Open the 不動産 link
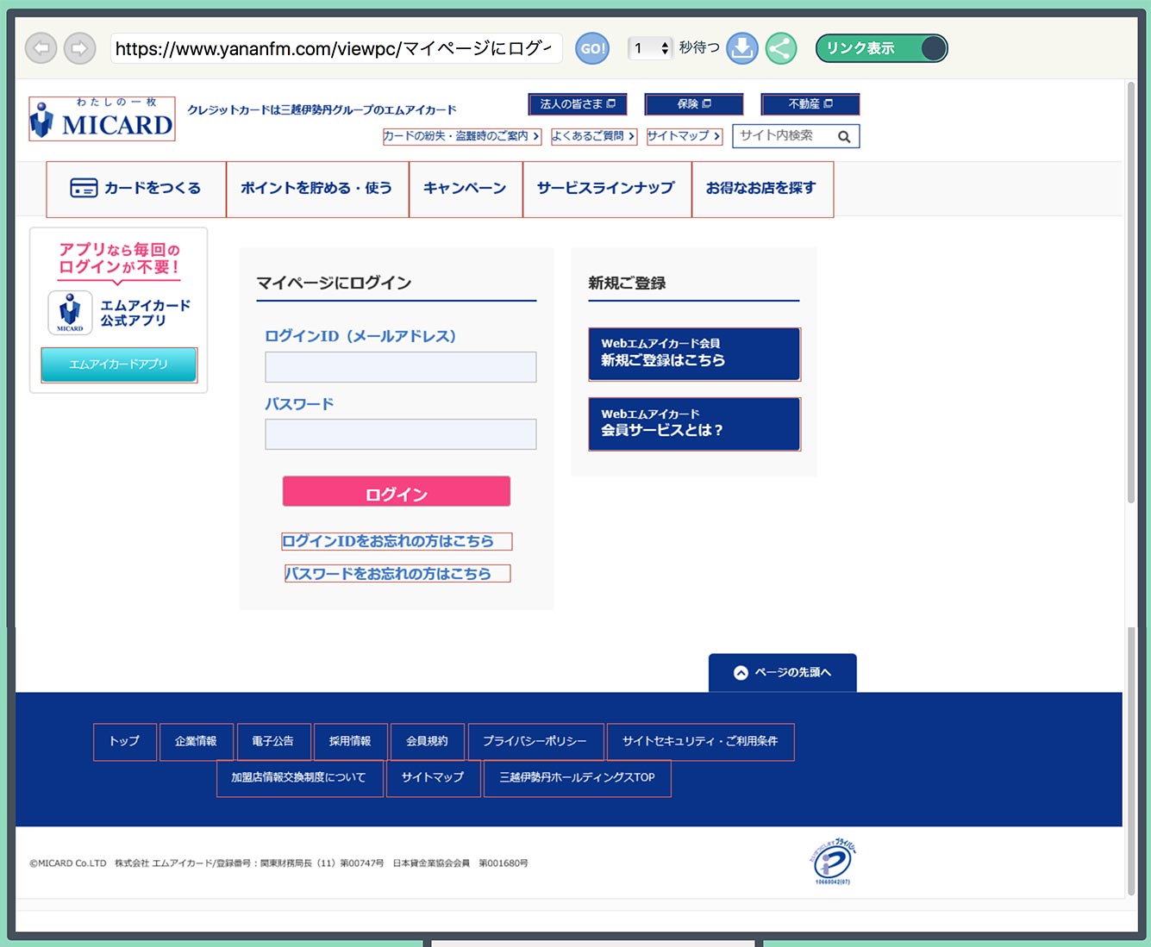1151x947 pixels. click(810, 104)
